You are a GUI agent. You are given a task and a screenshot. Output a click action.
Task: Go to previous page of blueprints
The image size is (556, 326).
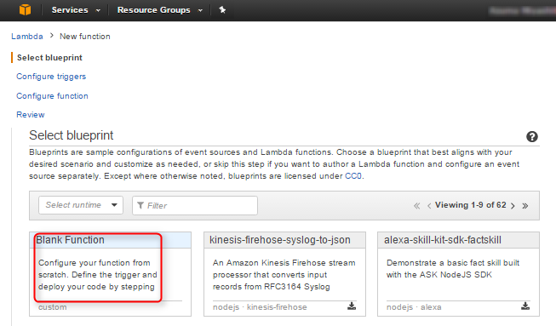pyautogui.click(x=429, y=205)
